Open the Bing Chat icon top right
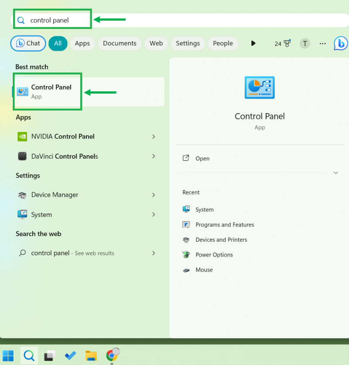The image size is (349, 365). (341, 43)
